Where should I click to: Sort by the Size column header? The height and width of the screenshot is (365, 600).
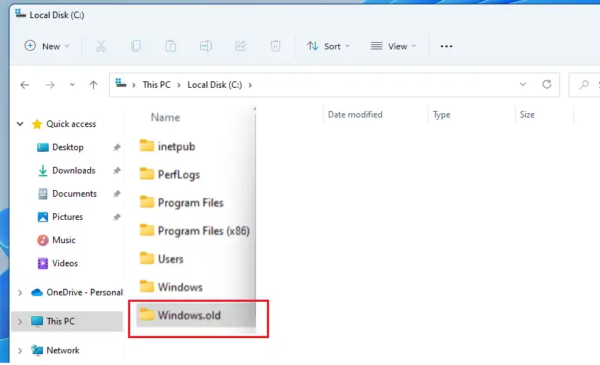tap(527, 115)
